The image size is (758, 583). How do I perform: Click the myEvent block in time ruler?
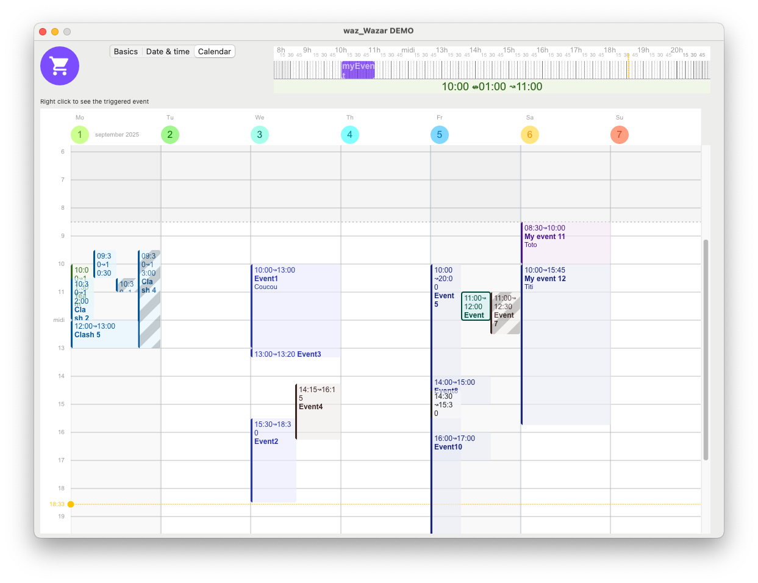(358, 70)
